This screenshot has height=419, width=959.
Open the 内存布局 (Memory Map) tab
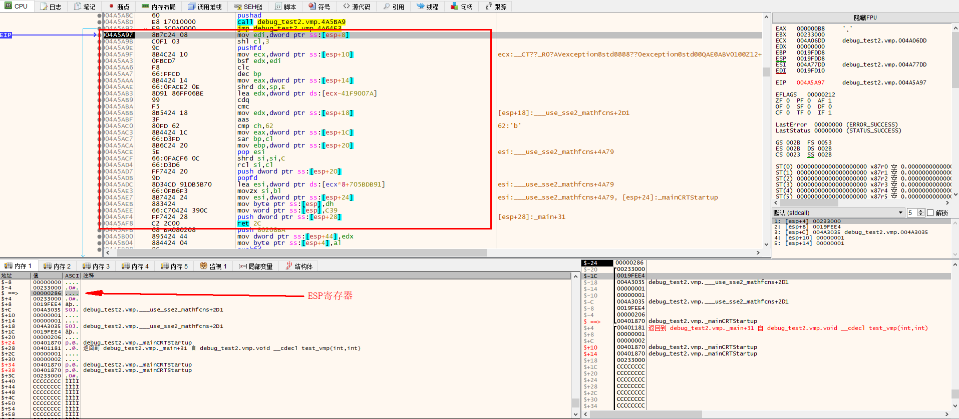(158, 6)
